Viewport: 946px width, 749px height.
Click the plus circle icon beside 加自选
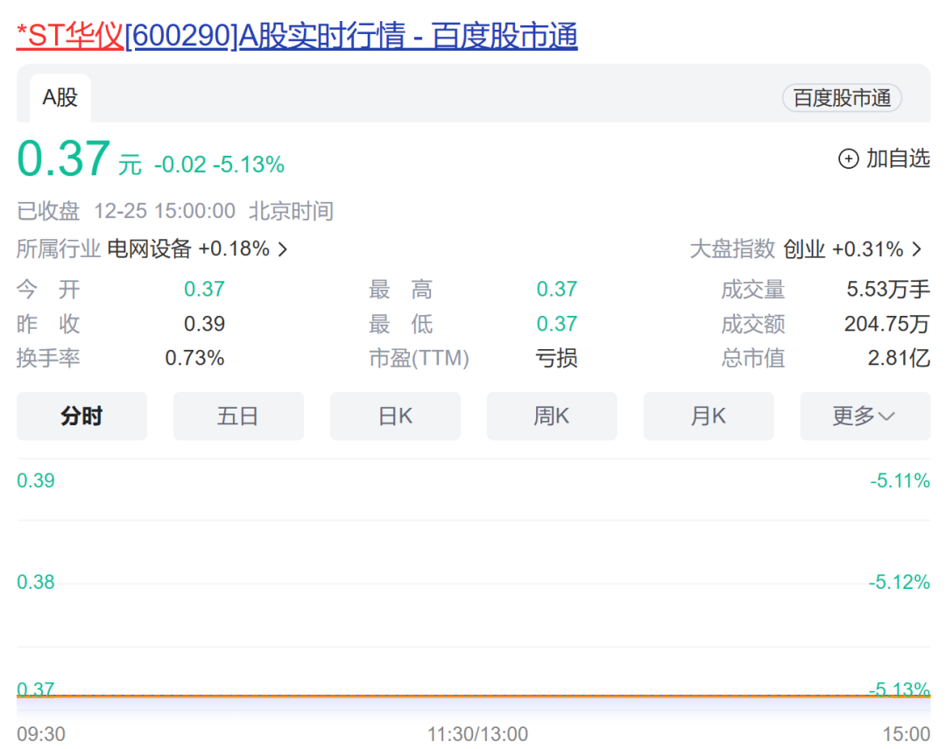pyautogui.click(x=848, y=159)
